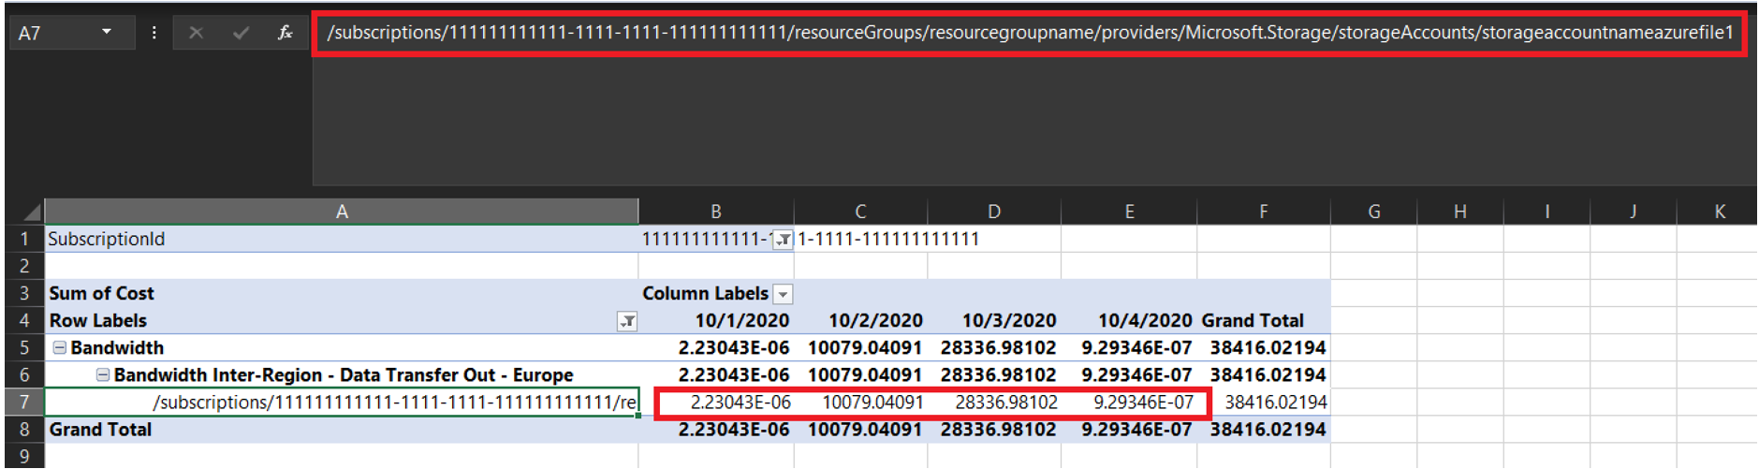Click the Grand Total column label in row 4
This screenshot has width=1759, height=469.
click(x=1253, y=321)
